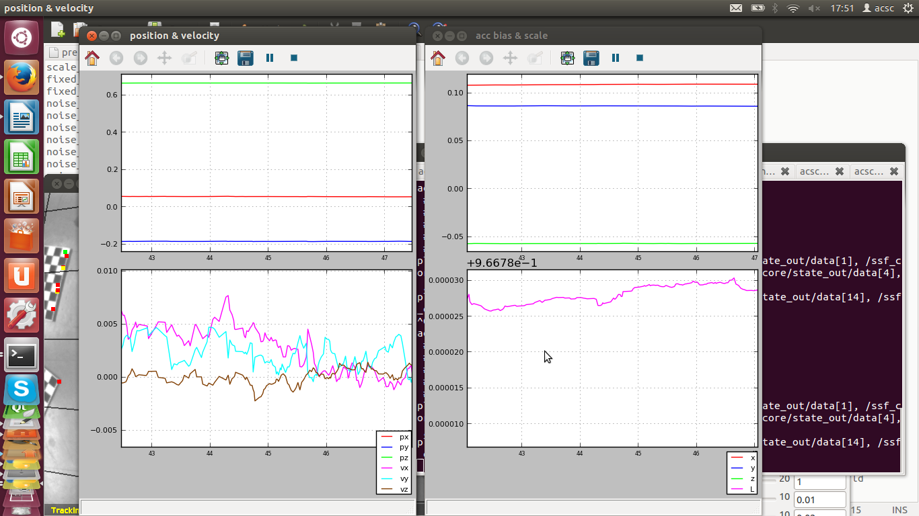Focus the position & velocity window title
Image resolution: width=919 pixels, height=516 pixels.
(x=174, y=36)
